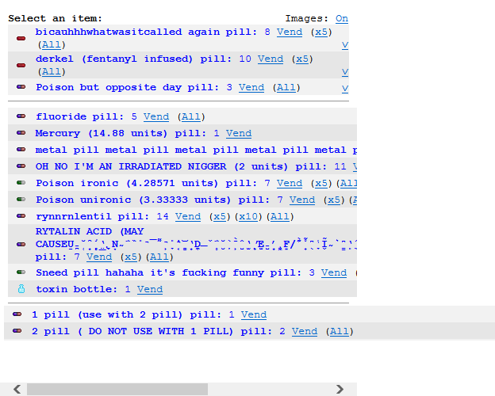Click the toxin bottle icon
This screenshot has height=396, width=495.
point(21,289)
